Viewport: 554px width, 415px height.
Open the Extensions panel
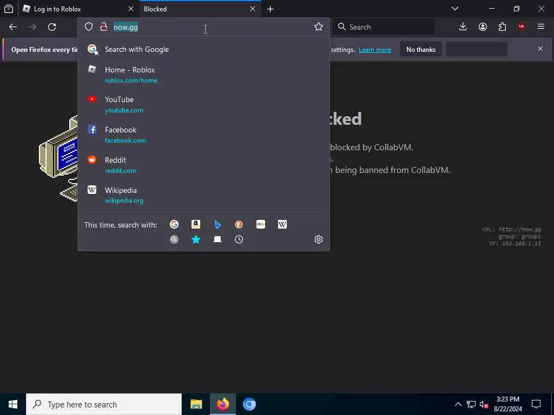tap(502, 26)
